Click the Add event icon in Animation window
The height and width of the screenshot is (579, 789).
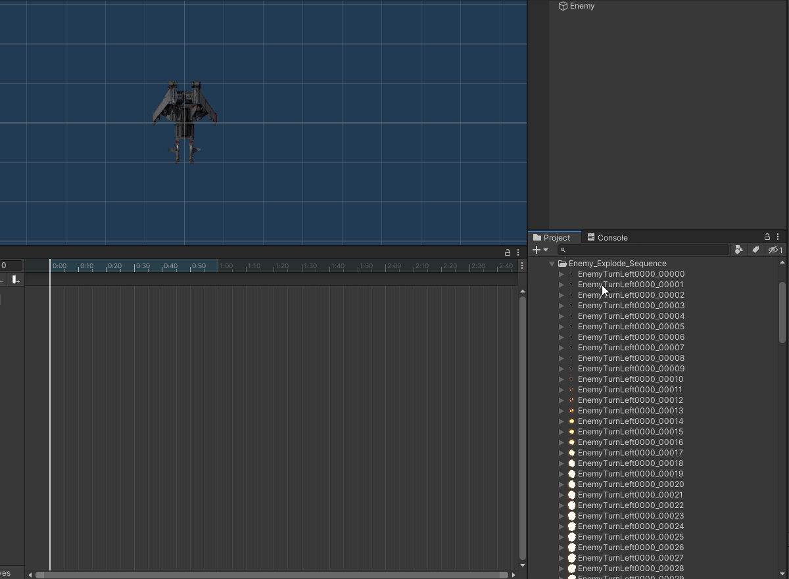pyautogui.click(x=15, y=279)
